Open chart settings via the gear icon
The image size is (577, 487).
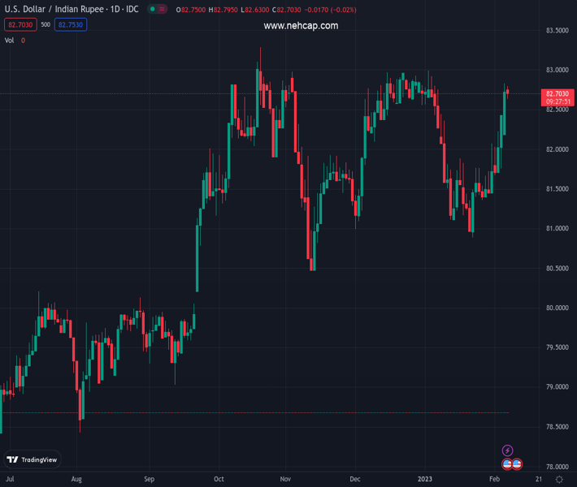pyautogui.click(x=559, y=480)
